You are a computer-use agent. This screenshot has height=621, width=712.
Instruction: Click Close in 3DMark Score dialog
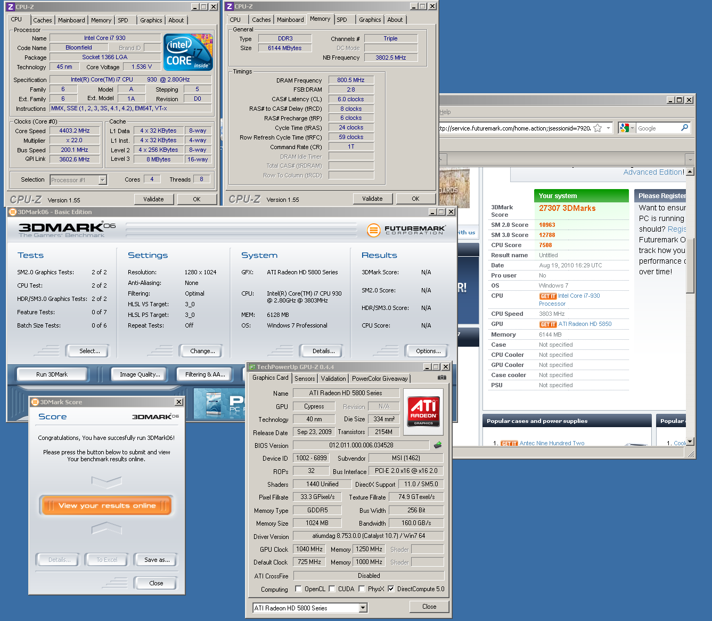pyautogui.click(x=156, y=583)
